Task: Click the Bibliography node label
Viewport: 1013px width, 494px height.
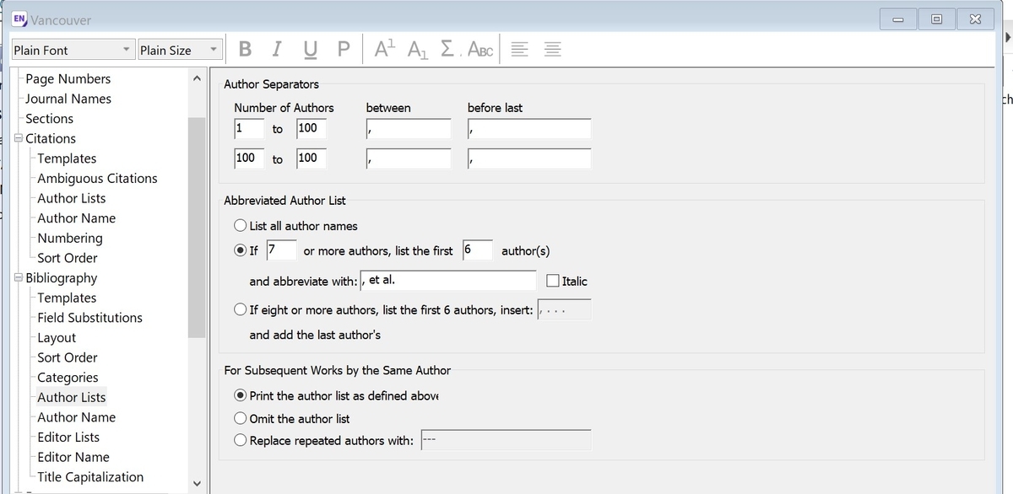Action: click(x=62, y=278)
